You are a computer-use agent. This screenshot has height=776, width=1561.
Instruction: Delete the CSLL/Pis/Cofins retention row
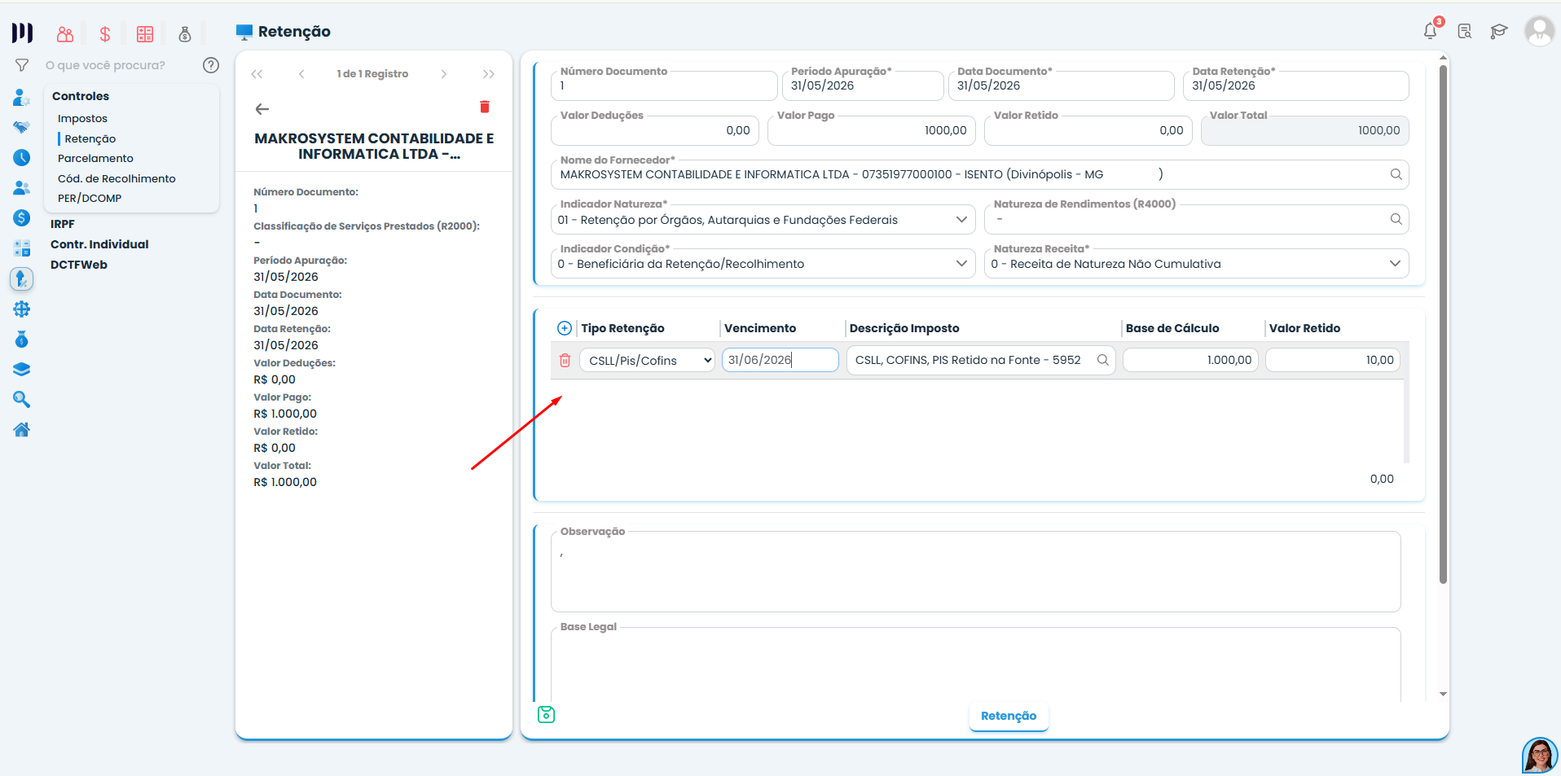[x=565, y=360]
